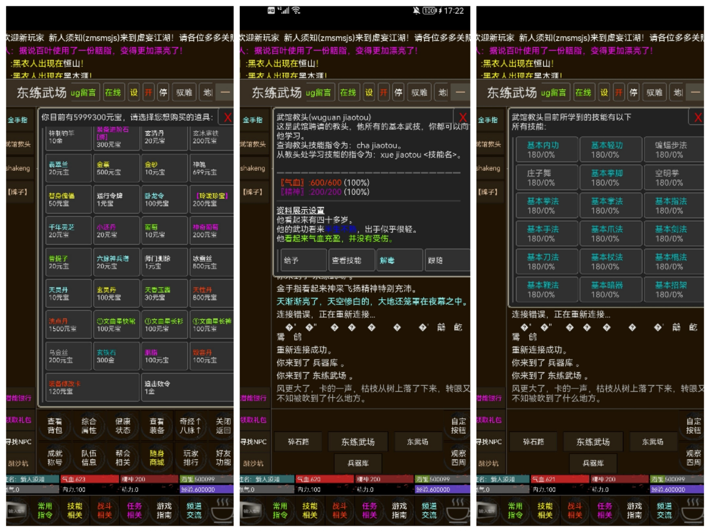Tap 查看背包 in the left screenshot
This screenshot has height=532, width=710.
55,426
